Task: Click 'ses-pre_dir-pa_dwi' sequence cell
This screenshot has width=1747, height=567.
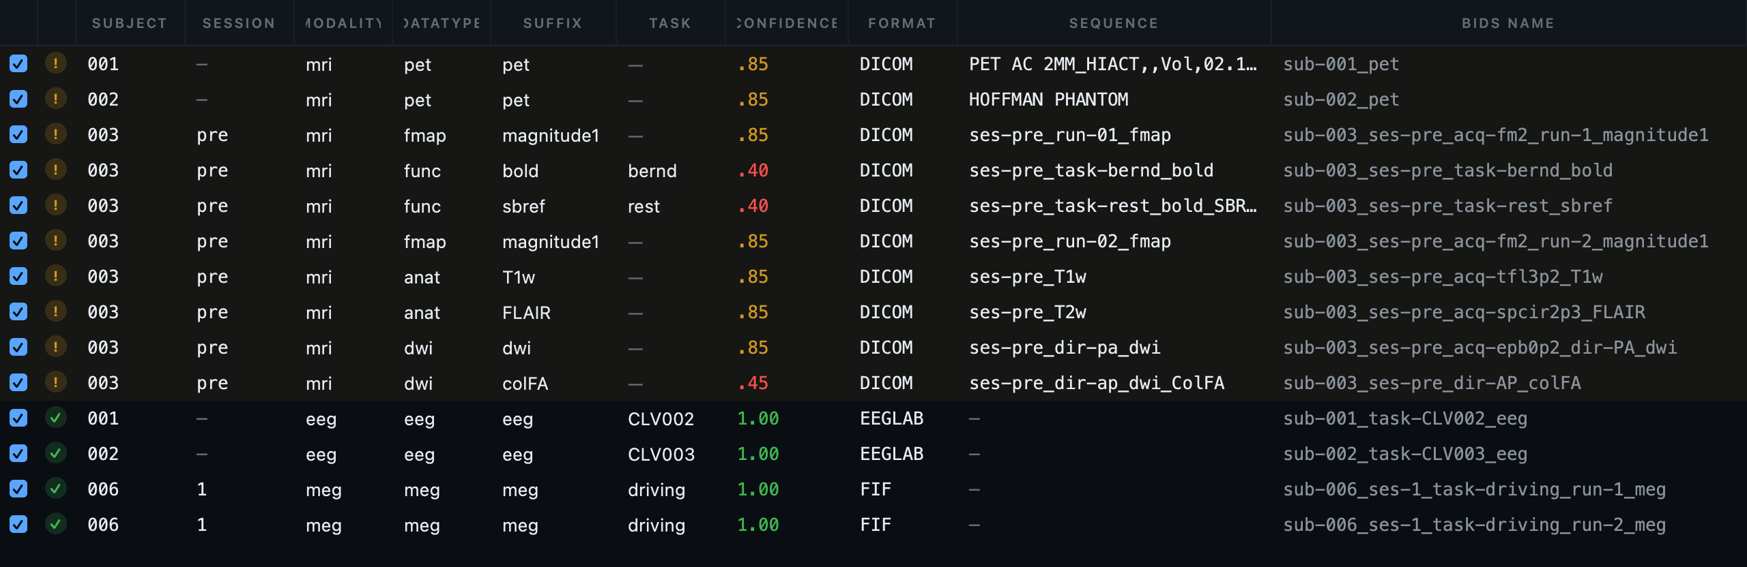Action: point(1065,348)
